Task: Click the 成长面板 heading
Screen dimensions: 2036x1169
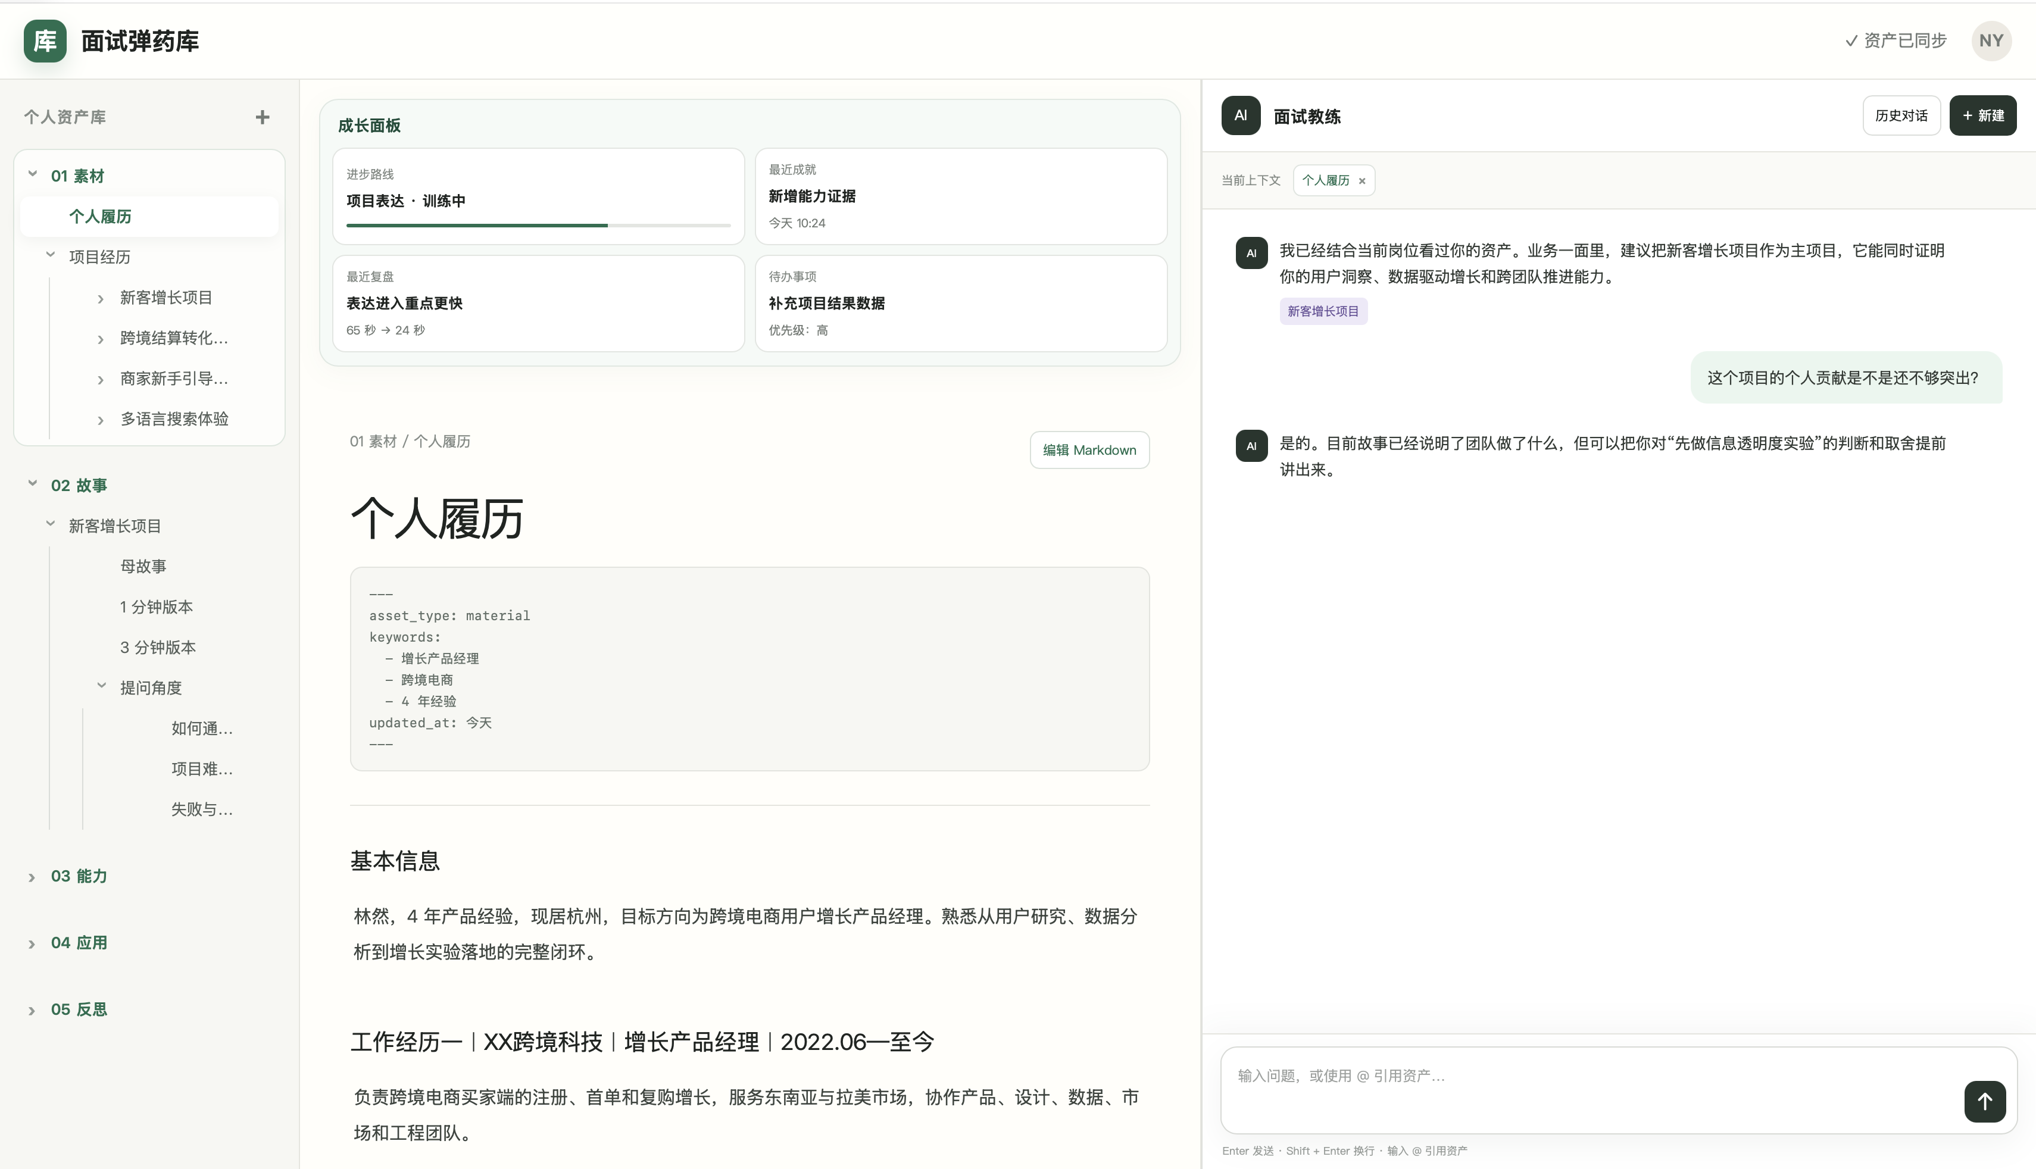Action: [x=369, y=125]
